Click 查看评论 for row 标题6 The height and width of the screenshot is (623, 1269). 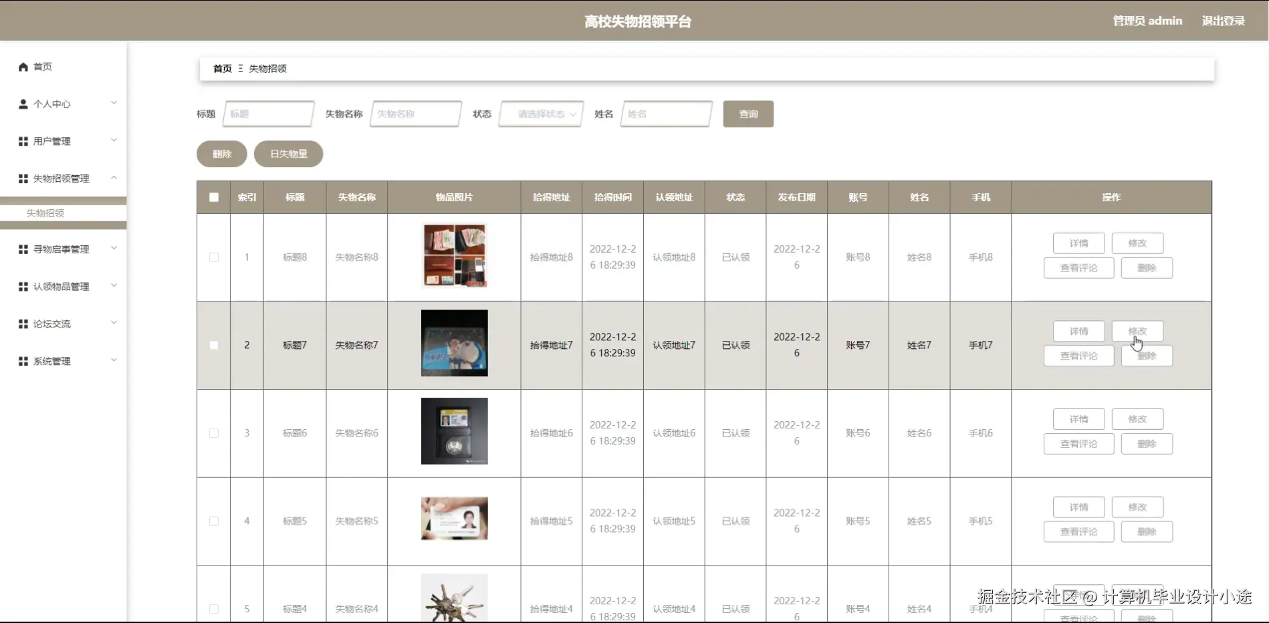pyautogui.click(x=1078, y=444)
